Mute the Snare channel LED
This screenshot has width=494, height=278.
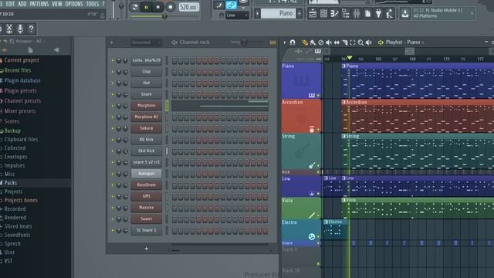pyautogui.click(x=113, y=94)
